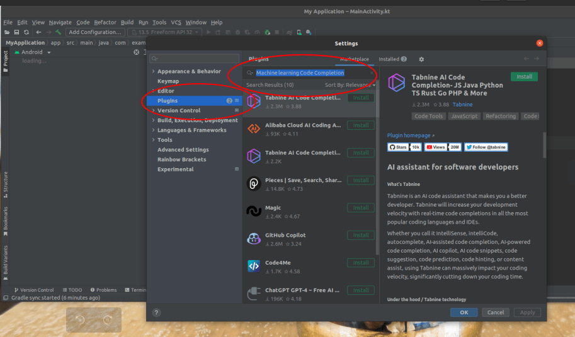Expand Languages & Frameworks node

click(153, 130)
